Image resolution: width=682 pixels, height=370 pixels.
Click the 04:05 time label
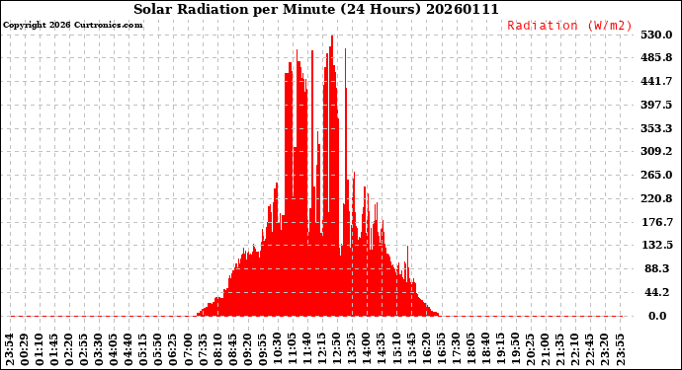(114, 350)
